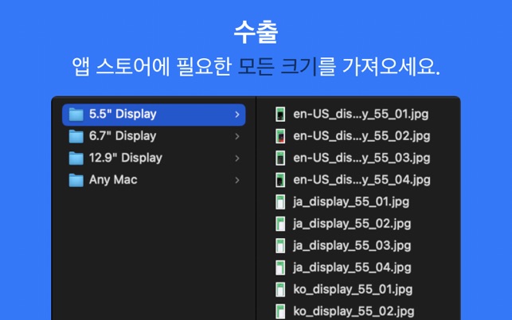Select the 12.9" Display folder name

[x=126, y=158]
